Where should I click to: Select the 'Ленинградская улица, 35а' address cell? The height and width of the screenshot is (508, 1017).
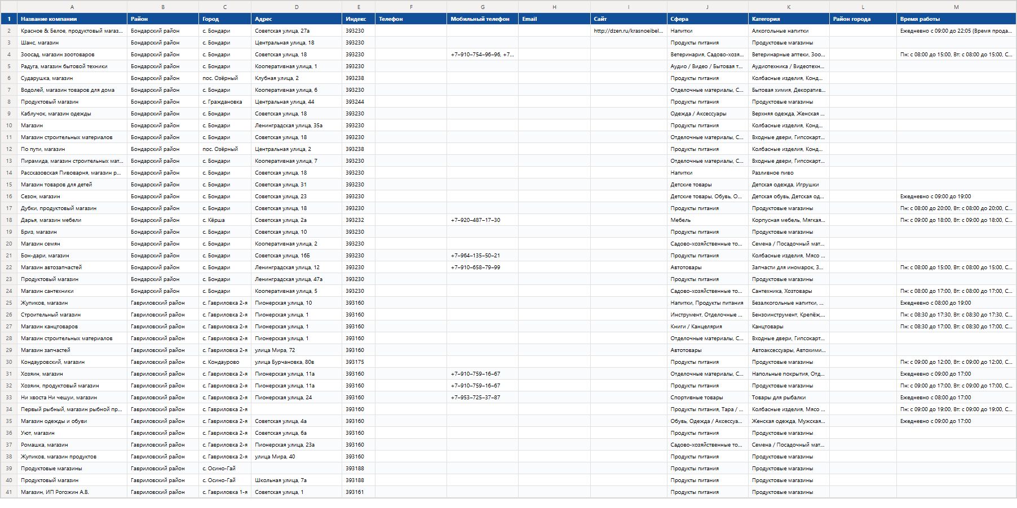(x=297, y=125)
